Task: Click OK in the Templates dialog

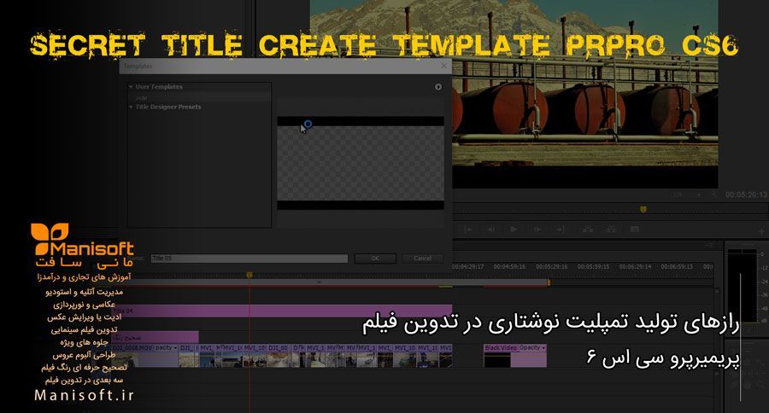Action: [x=375, y=259]
